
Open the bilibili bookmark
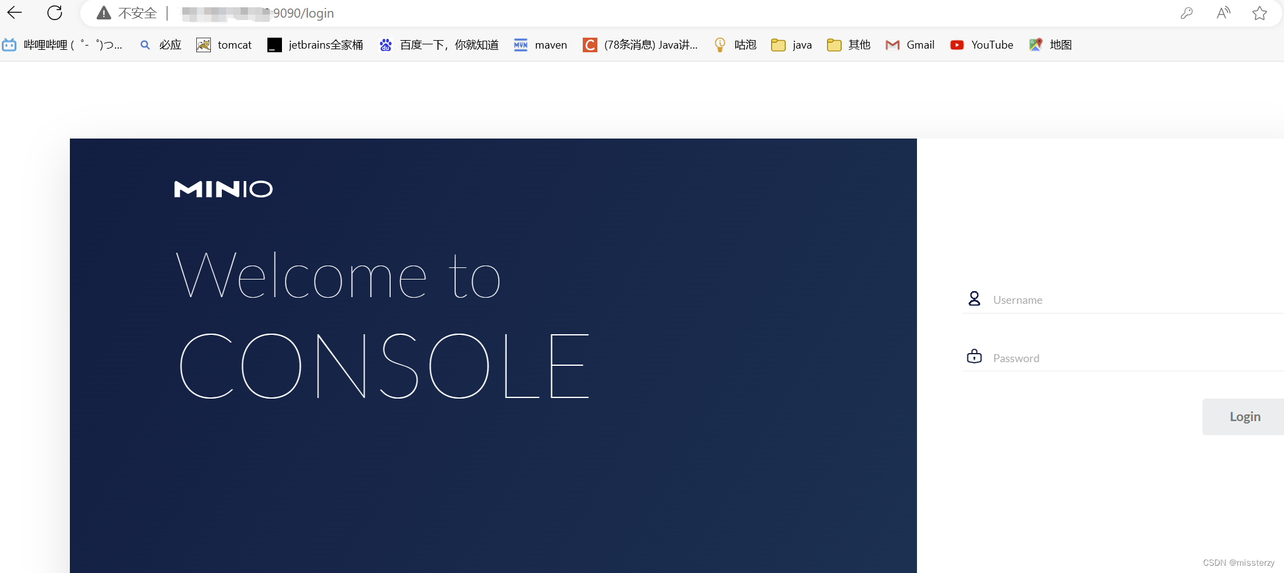coord(64,44)
